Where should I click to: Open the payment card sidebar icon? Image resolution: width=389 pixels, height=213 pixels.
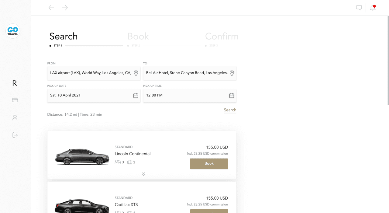pyautogui.click(x=15, y=100)
